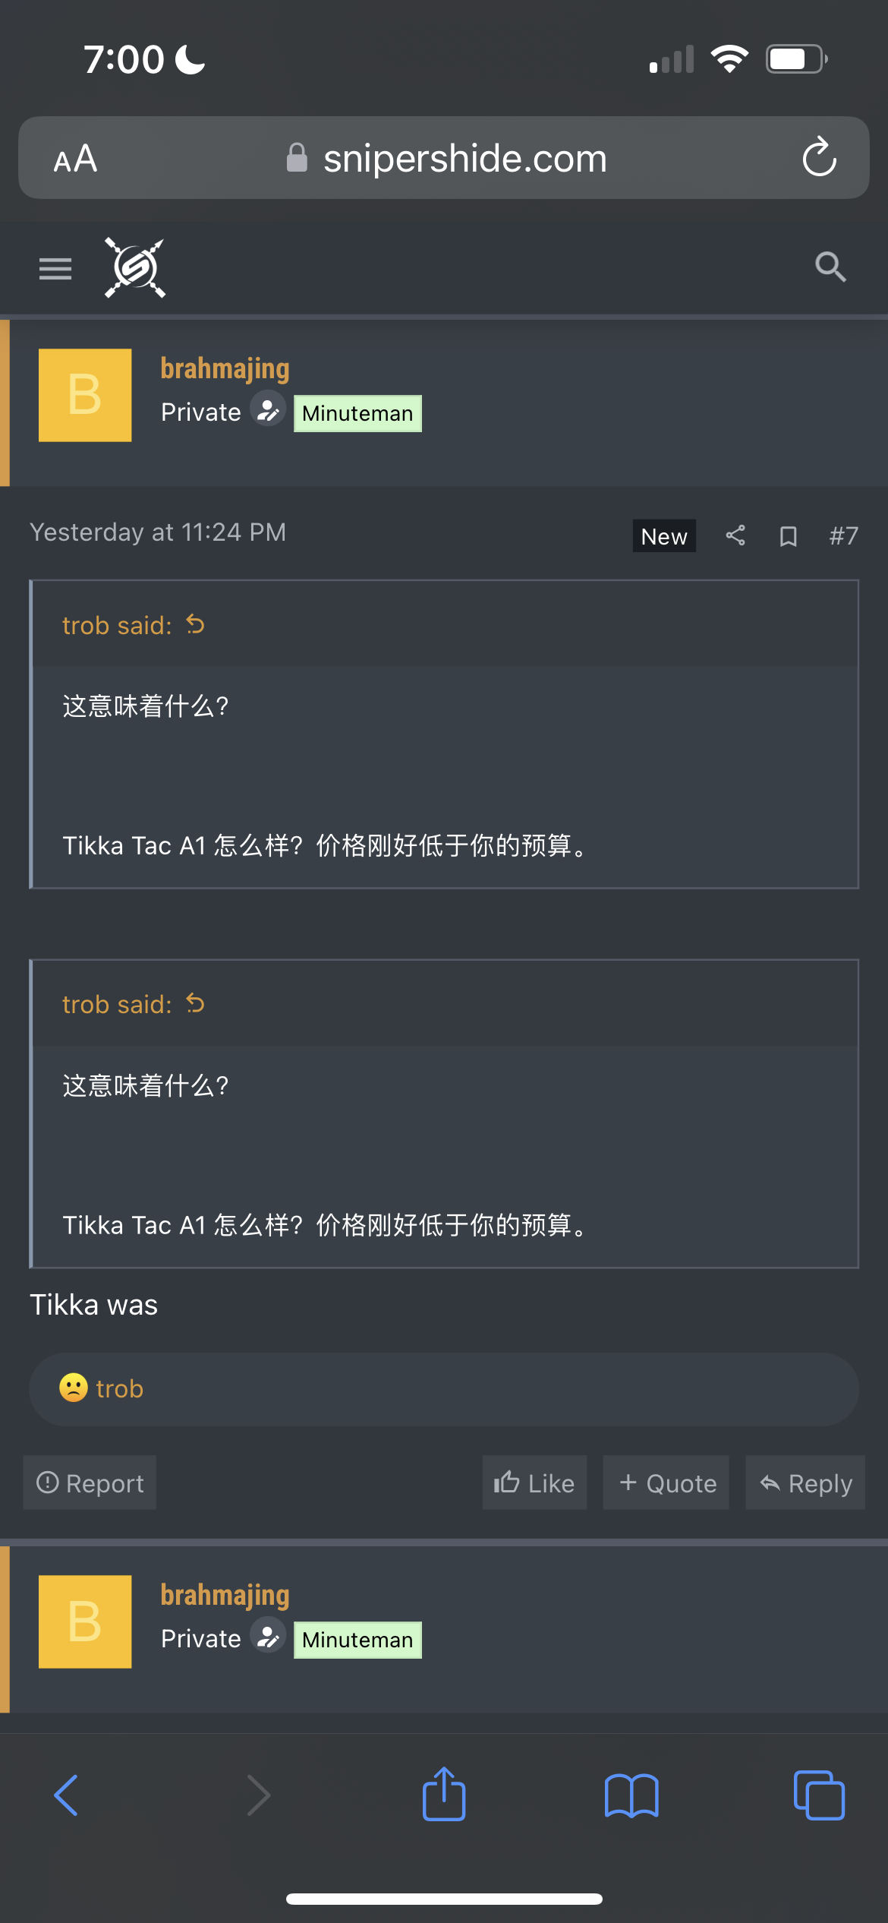Go back to previous page

tap(67, 1795)
